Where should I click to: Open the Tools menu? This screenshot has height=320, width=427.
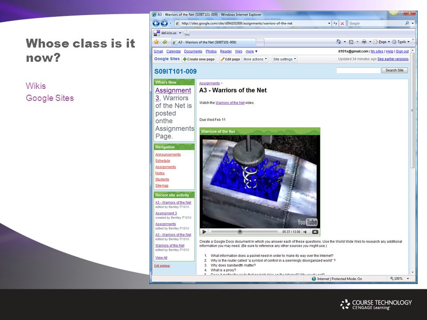pyautogui.click(x=401, y=42)
